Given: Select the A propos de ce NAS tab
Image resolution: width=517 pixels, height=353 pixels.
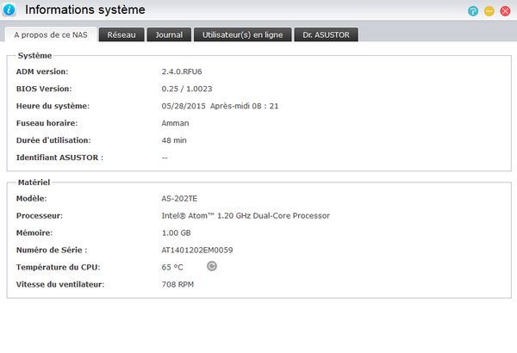Looking at the screenshot, I should [x=51, y=34].
